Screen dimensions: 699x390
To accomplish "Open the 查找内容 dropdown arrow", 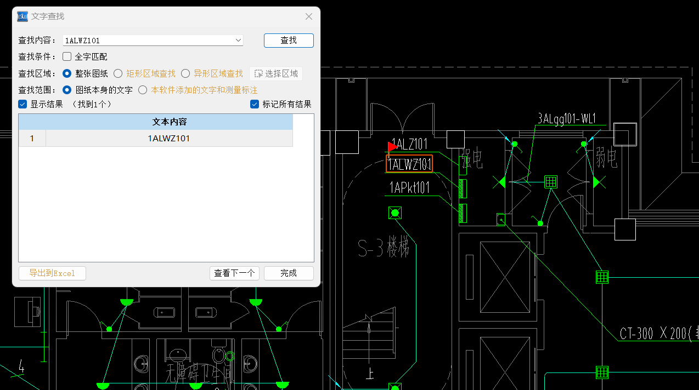I will pyautogui.click(x=238, y=40).
